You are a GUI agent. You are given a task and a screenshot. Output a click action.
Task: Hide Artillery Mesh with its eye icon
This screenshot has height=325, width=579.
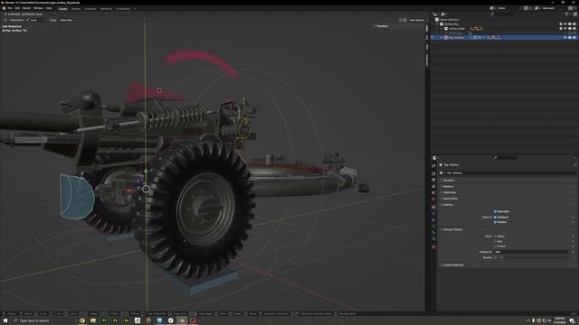pyautogui.click(x=565, y=28)
